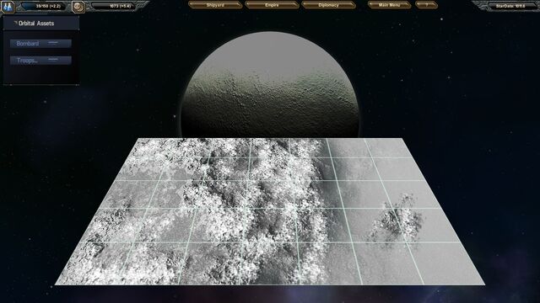540x303 pixels.
Task: Open the Empire screen
Action: point(272,5)
